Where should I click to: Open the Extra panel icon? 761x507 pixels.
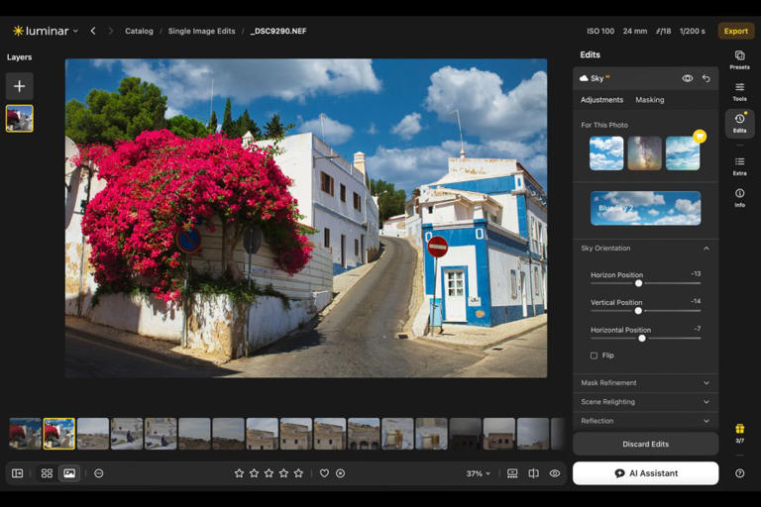(x=739, y=166)
